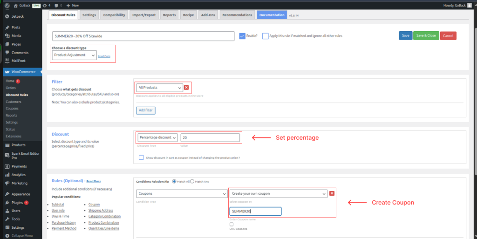The image size is (477, 239).
Task: Click the Posts pin icon
Action: coord(7,27)
